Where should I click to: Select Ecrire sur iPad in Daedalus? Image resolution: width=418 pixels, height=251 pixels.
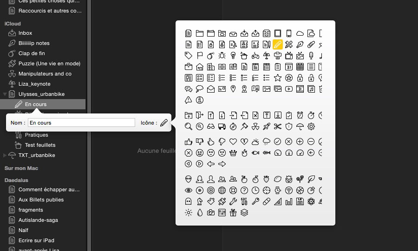point(36,240)
